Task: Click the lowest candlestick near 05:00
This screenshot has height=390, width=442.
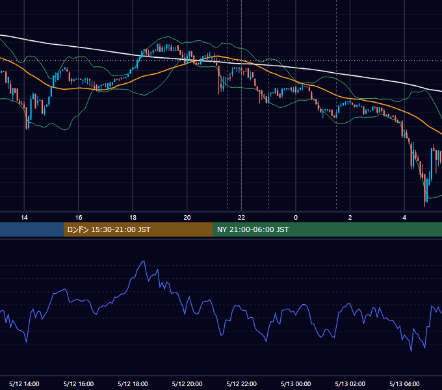Action: (x=425, y=190)
